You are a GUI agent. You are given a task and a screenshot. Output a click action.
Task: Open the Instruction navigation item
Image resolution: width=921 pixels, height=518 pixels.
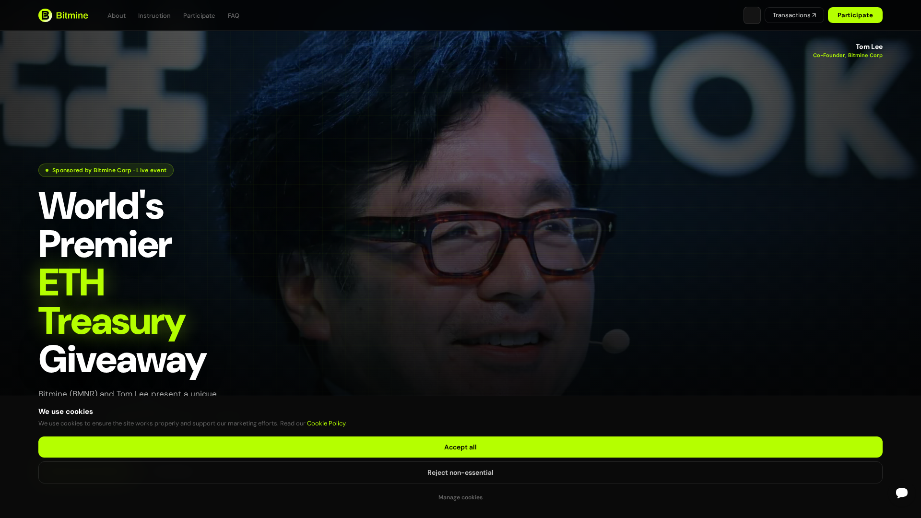point(154,15)
